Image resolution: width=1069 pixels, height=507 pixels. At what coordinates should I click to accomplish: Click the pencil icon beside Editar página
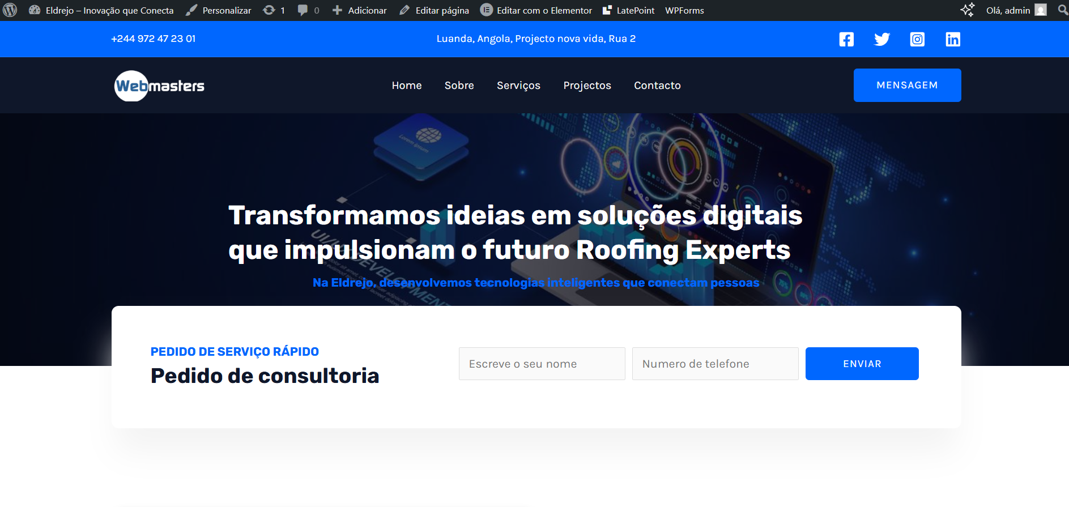coord(404,10)
